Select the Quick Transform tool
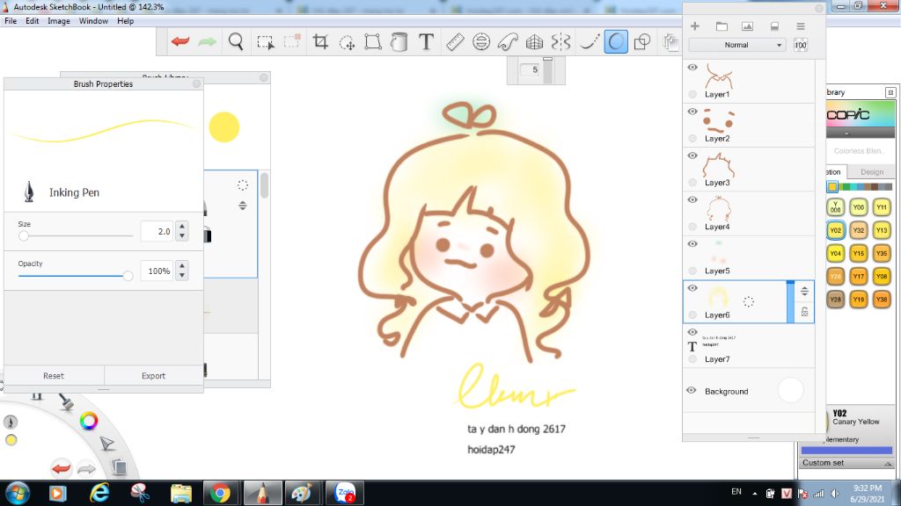The width and height of the screenshot is (901, 506). coord(347,42)
